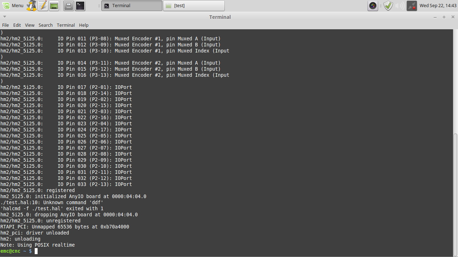Open the file manager drawer launcher
Image resolution: width=458 pixels, height=257 pixels.
(x=69, y=5)
